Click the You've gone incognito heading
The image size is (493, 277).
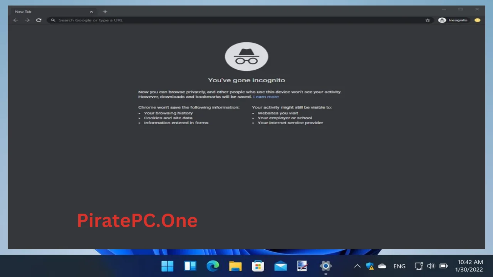pos(246,80)
